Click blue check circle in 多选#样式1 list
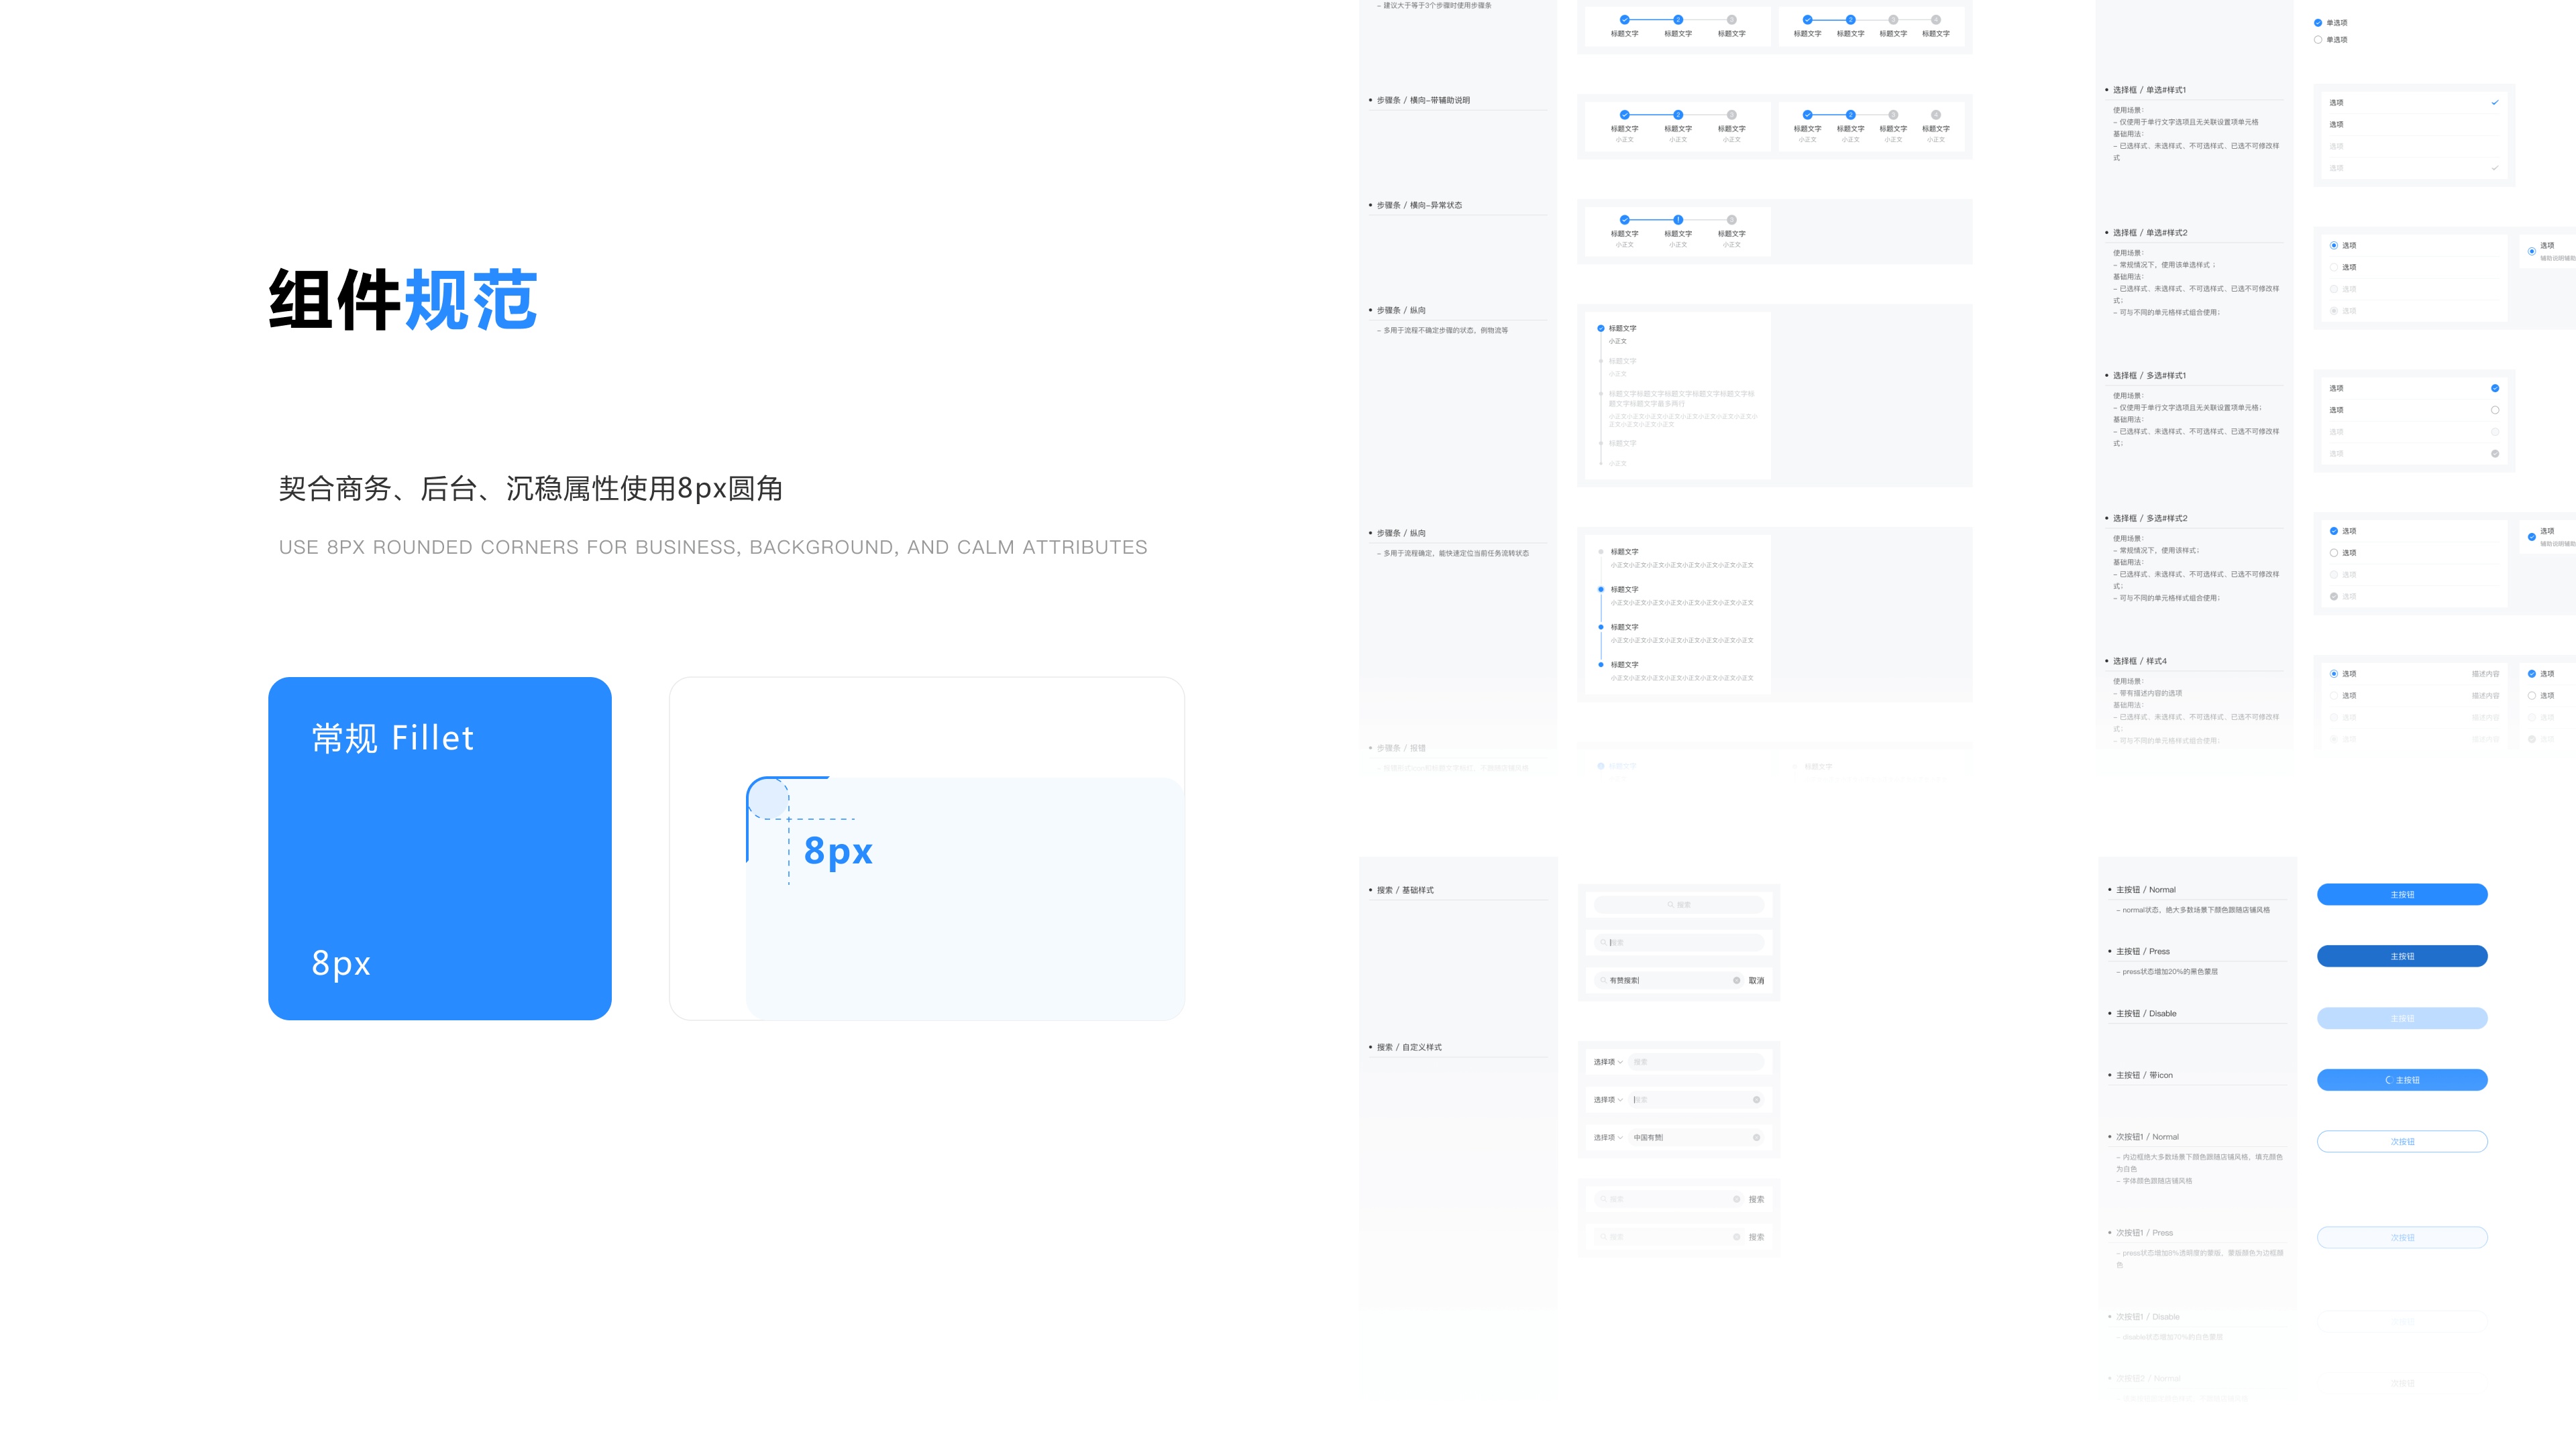This screenshot has width=2576, height=1448. [x=2494, y=389]
